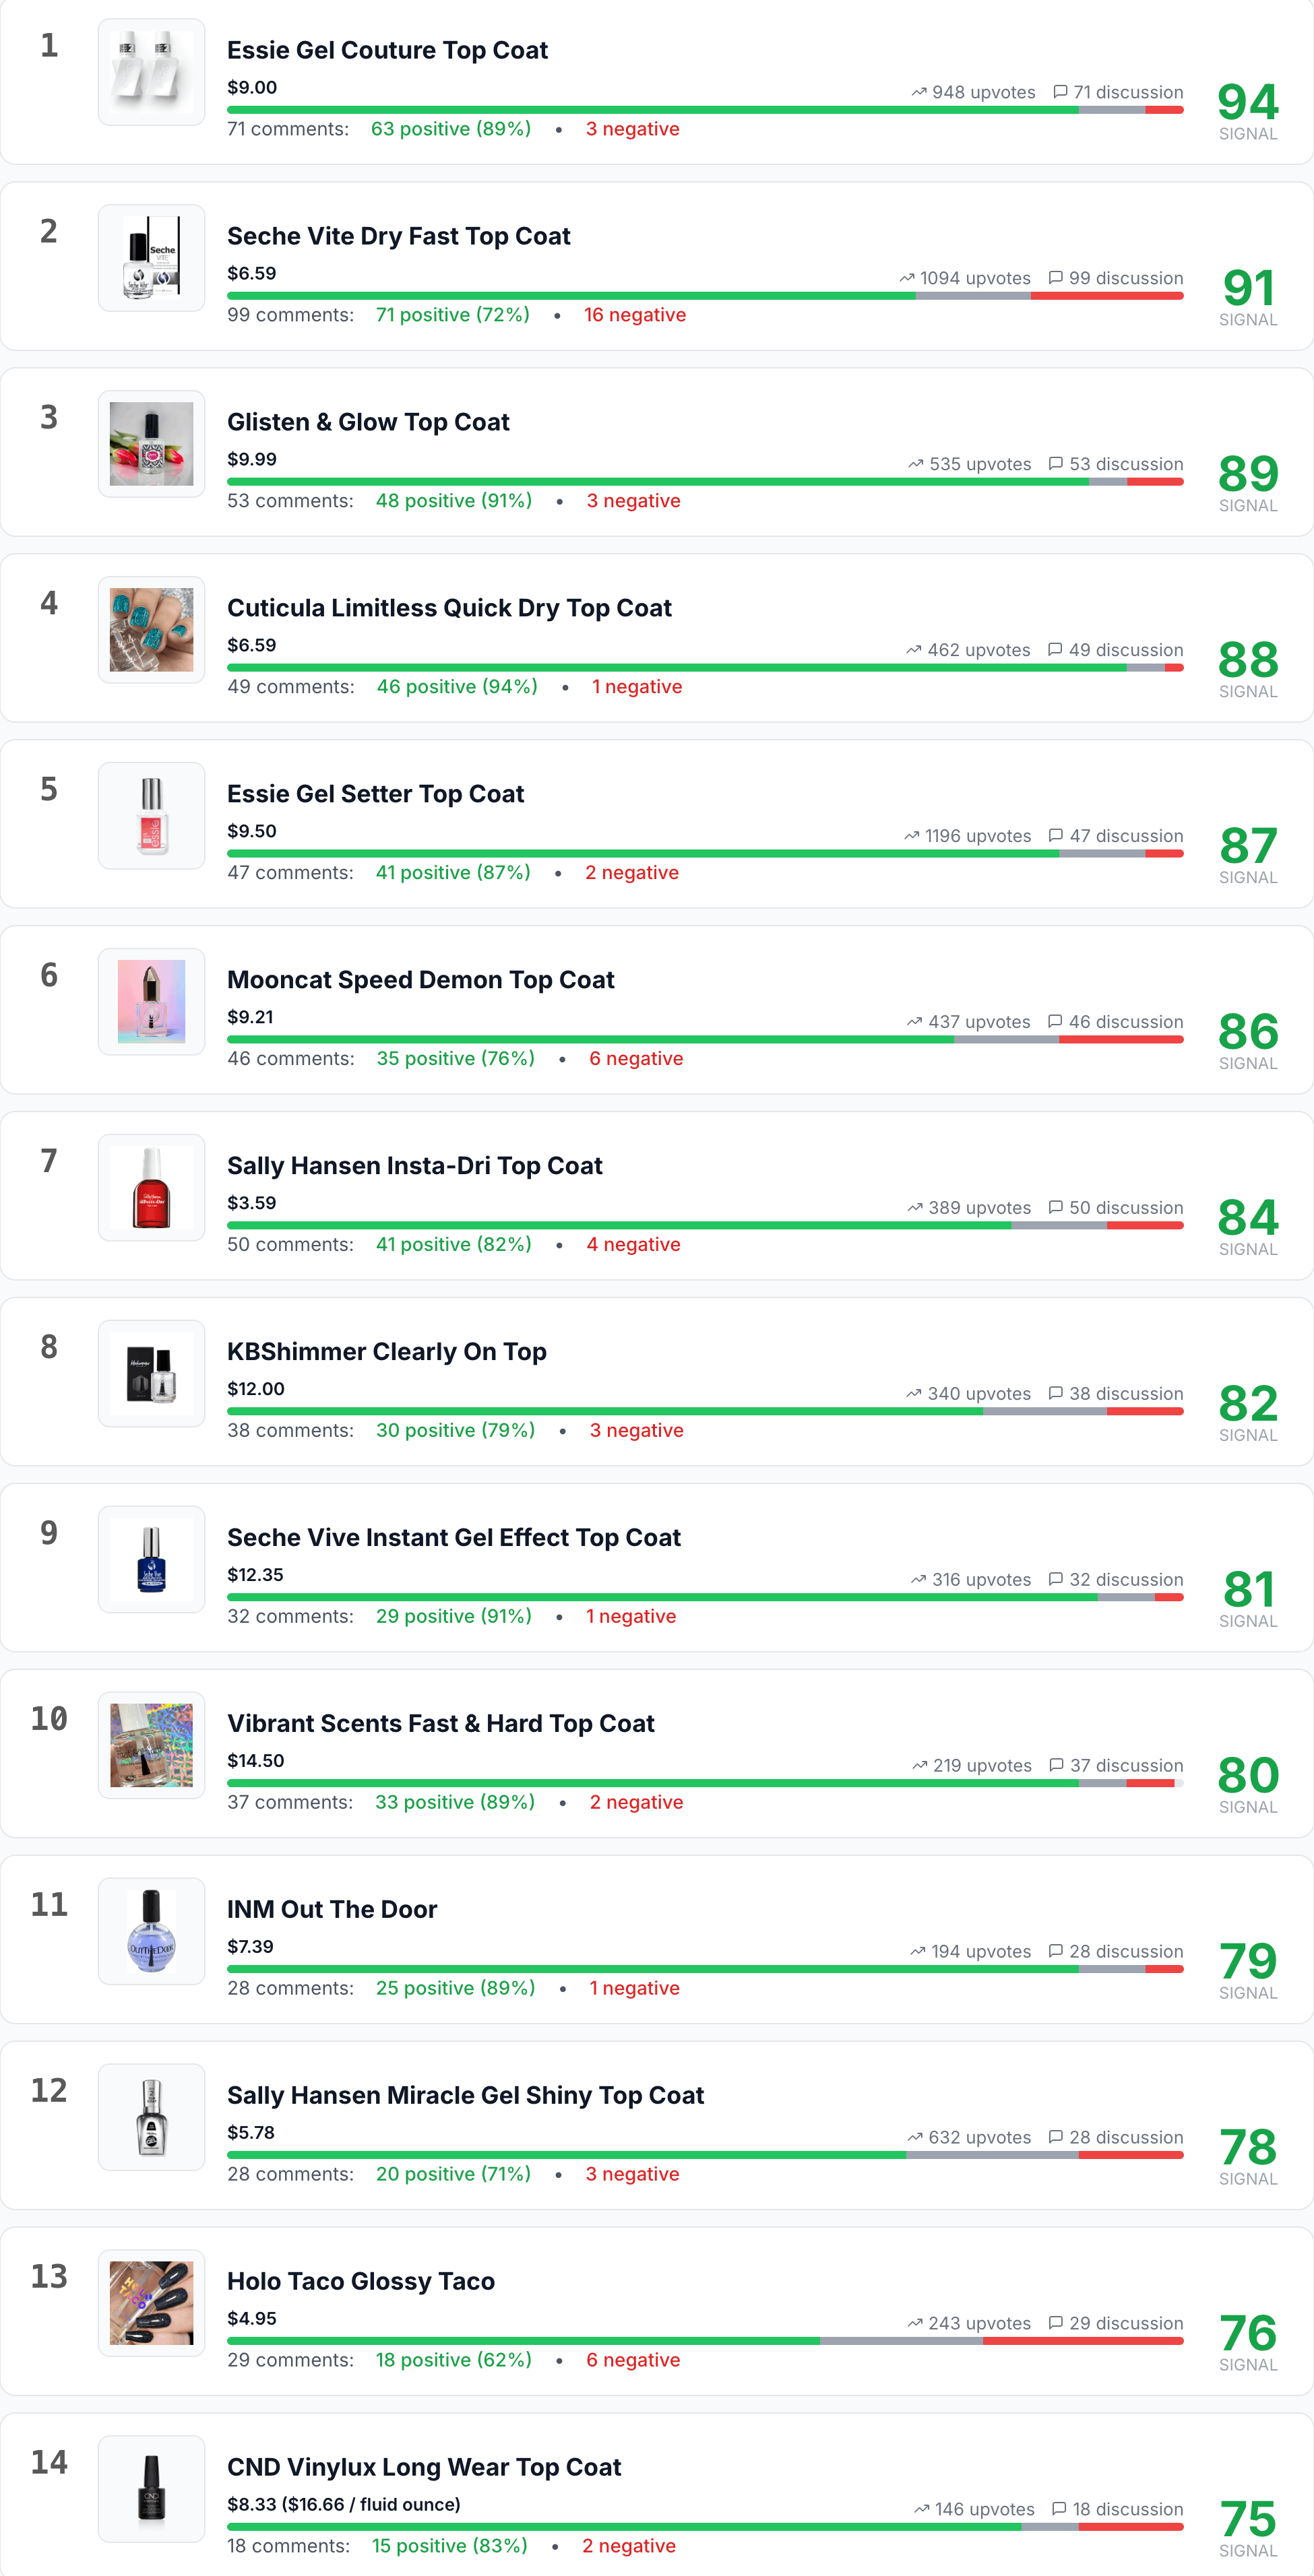Click the upvotes icon for Sally Hansen Insta-Dri
This screenshot has height=2576, width=1314.
click(x=914, y=1208)
